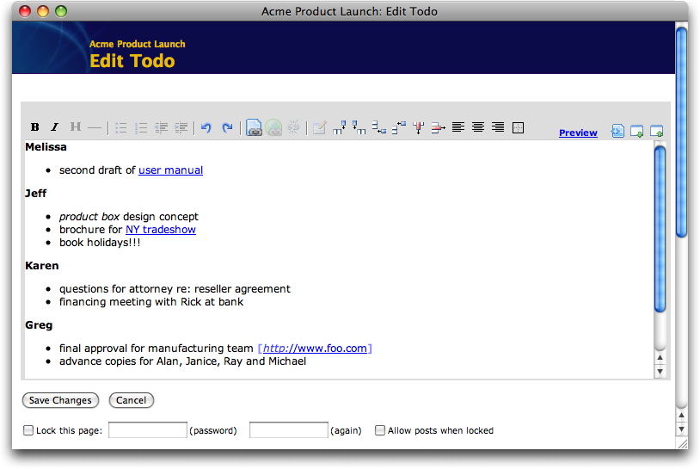Click the editor scrollbar up arrow
Screen dimensions: 700x469
pos(660,357)
